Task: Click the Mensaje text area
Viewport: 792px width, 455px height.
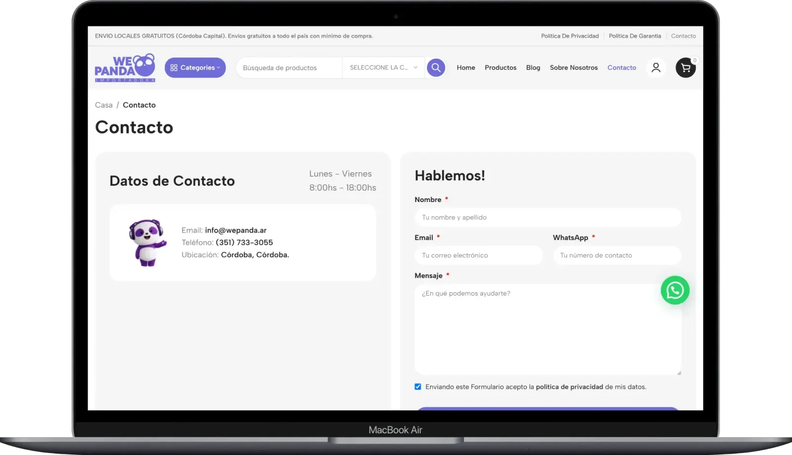Action: pyautogui.click(x=548, y=330)
